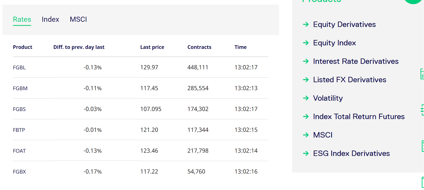Open the Equity Derivatives link
Viewport: 424px width, 190px height.
[x=344, y=24]
